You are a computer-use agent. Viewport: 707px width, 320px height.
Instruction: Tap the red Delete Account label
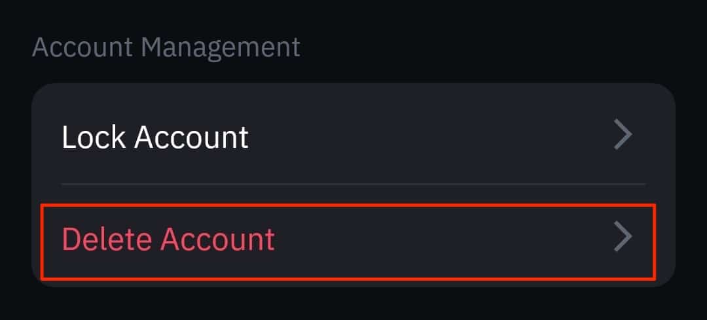(168, 240)
